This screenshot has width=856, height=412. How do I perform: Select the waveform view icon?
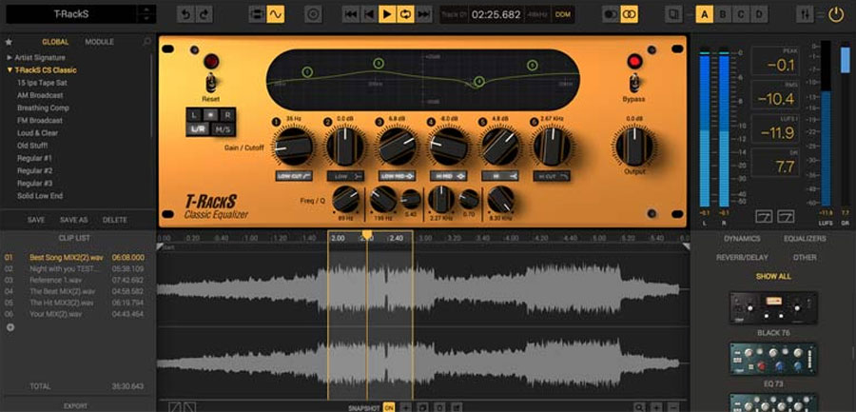(275, 15)
